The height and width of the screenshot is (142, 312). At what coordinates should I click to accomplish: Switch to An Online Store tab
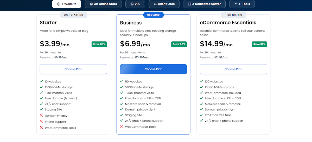coord(103,4)
